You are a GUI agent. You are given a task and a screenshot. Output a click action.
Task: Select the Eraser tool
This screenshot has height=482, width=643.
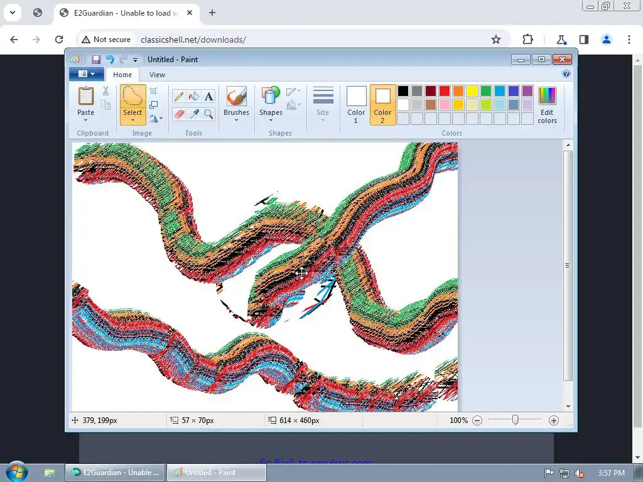point(179,114)
